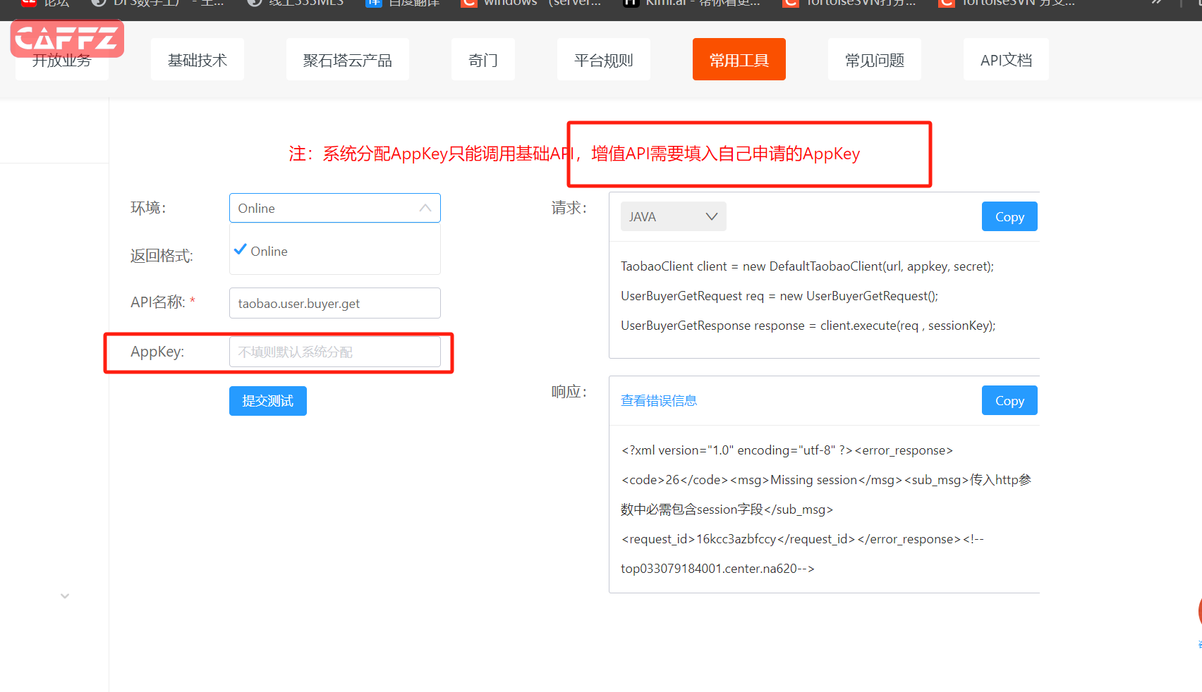Navigate to the API文档 tab
Viewport: 1202px width, 692px height.
point(1006,60)
